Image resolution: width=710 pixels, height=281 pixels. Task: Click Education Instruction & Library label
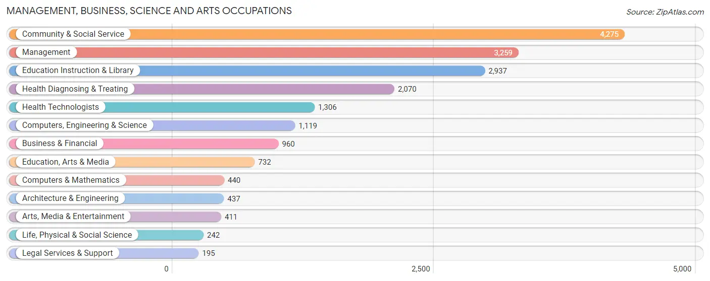click(78, 71)
